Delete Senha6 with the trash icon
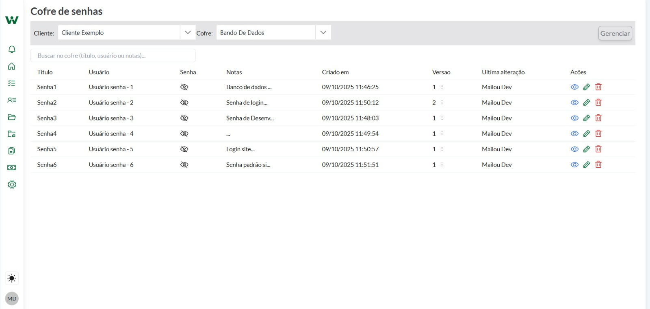This screenshot has width=650, height=309. point(598,165)
